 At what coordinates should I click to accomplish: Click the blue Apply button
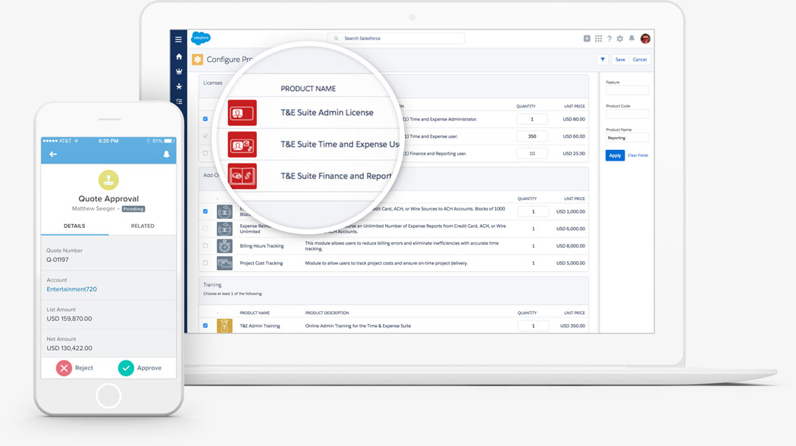615,155
